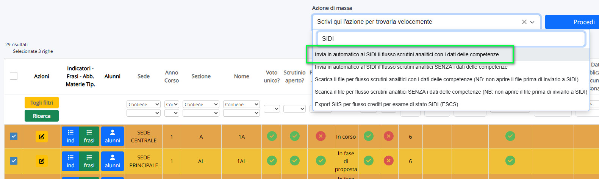The height and width of the screenshot is (179, 599).
Task: Open 'frasi' for class 1AL
Action: click(89, 161)
